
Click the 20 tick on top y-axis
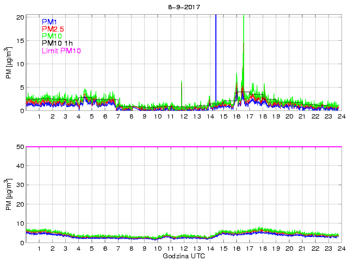coord(19,17)
